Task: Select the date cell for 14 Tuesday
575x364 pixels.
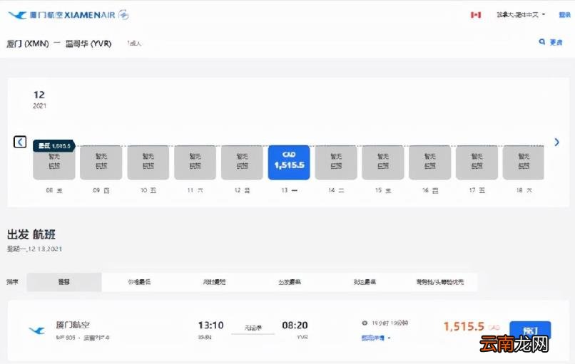Action: (x=336, y=163)
